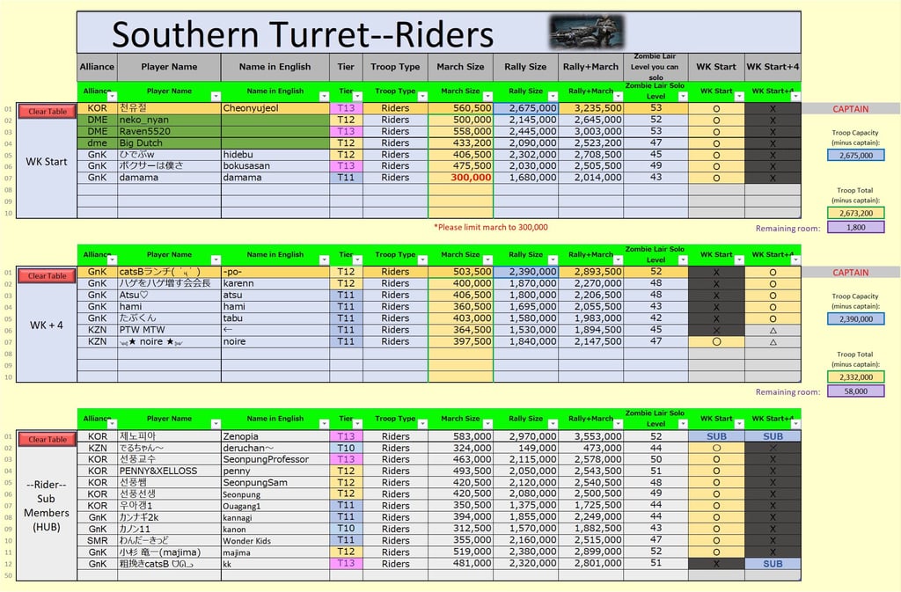This screenshot has width=901, height=592.
Task: Click Clear Table button beside Rider Sub Members table
Action: [48, 439]
